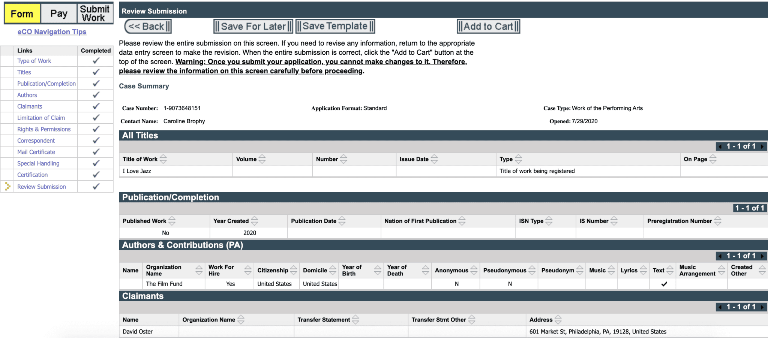Click the Completed checkmark for Certification
Image resolution: width=768 pixels, height=338 pixels.
point(95,175)
